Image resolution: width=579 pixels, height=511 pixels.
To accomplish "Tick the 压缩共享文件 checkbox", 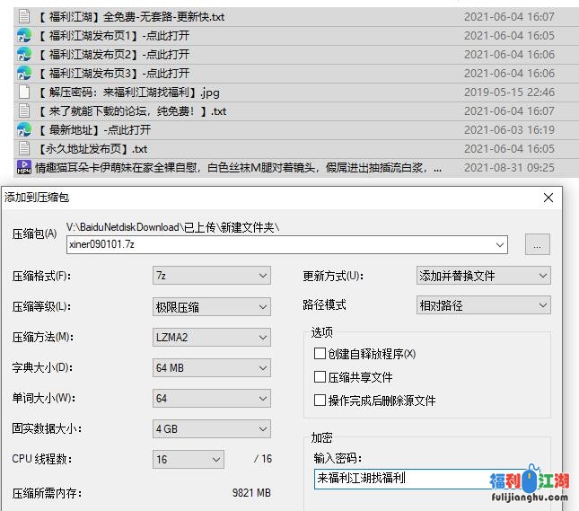I will point(320,377).
